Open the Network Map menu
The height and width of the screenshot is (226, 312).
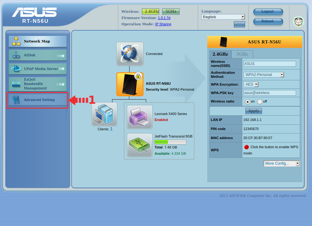pyautogui.click(x=38, y=41)
